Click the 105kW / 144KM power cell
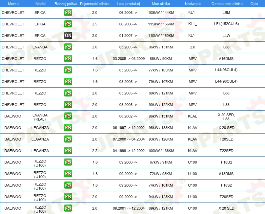265x214 pixels. [x=161, y=13]
